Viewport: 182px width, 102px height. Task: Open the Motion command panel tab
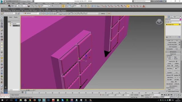coord(174,17)
